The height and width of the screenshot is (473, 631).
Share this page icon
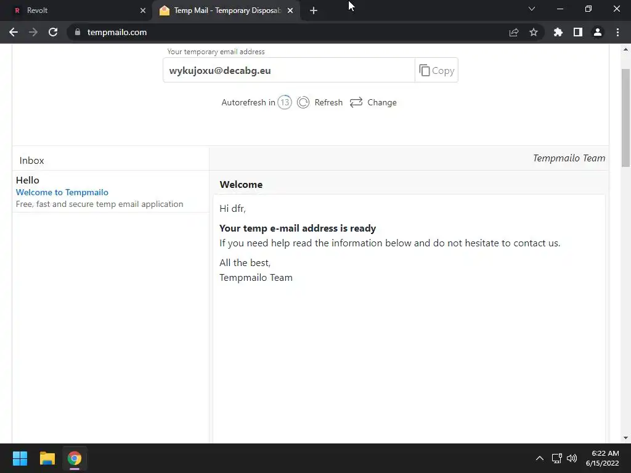pos(514,32)
